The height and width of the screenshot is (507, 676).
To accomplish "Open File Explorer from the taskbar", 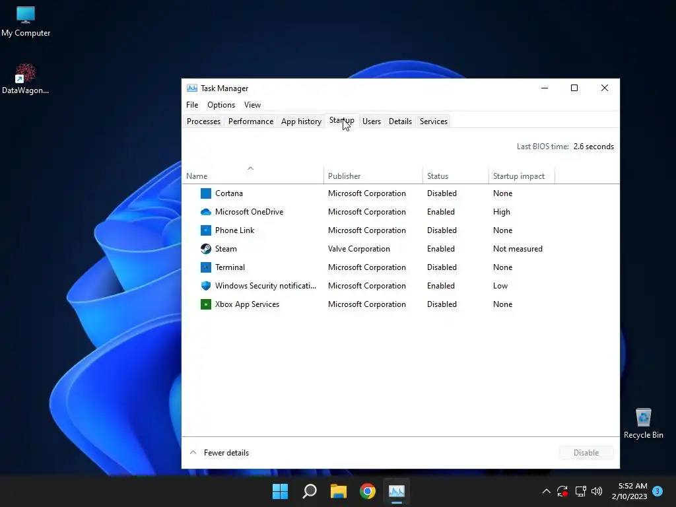I will [339, 491].
